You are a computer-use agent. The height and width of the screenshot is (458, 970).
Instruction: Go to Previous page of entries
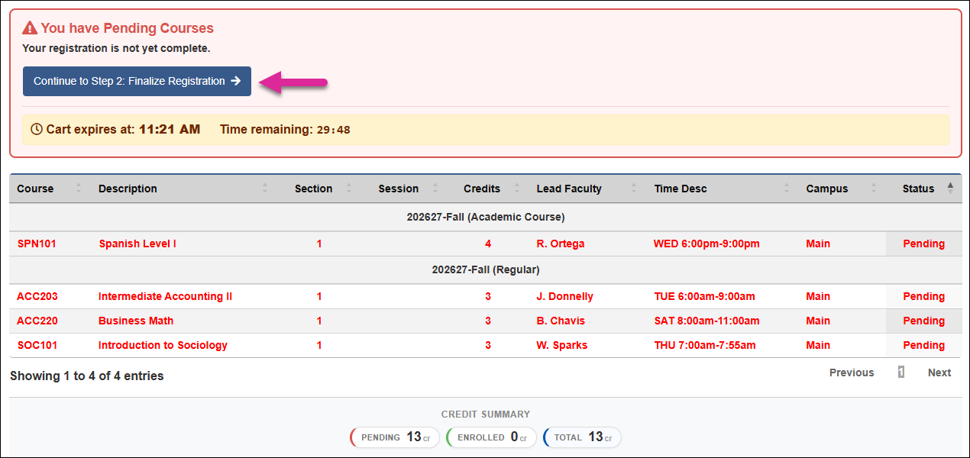pos(852,373)
